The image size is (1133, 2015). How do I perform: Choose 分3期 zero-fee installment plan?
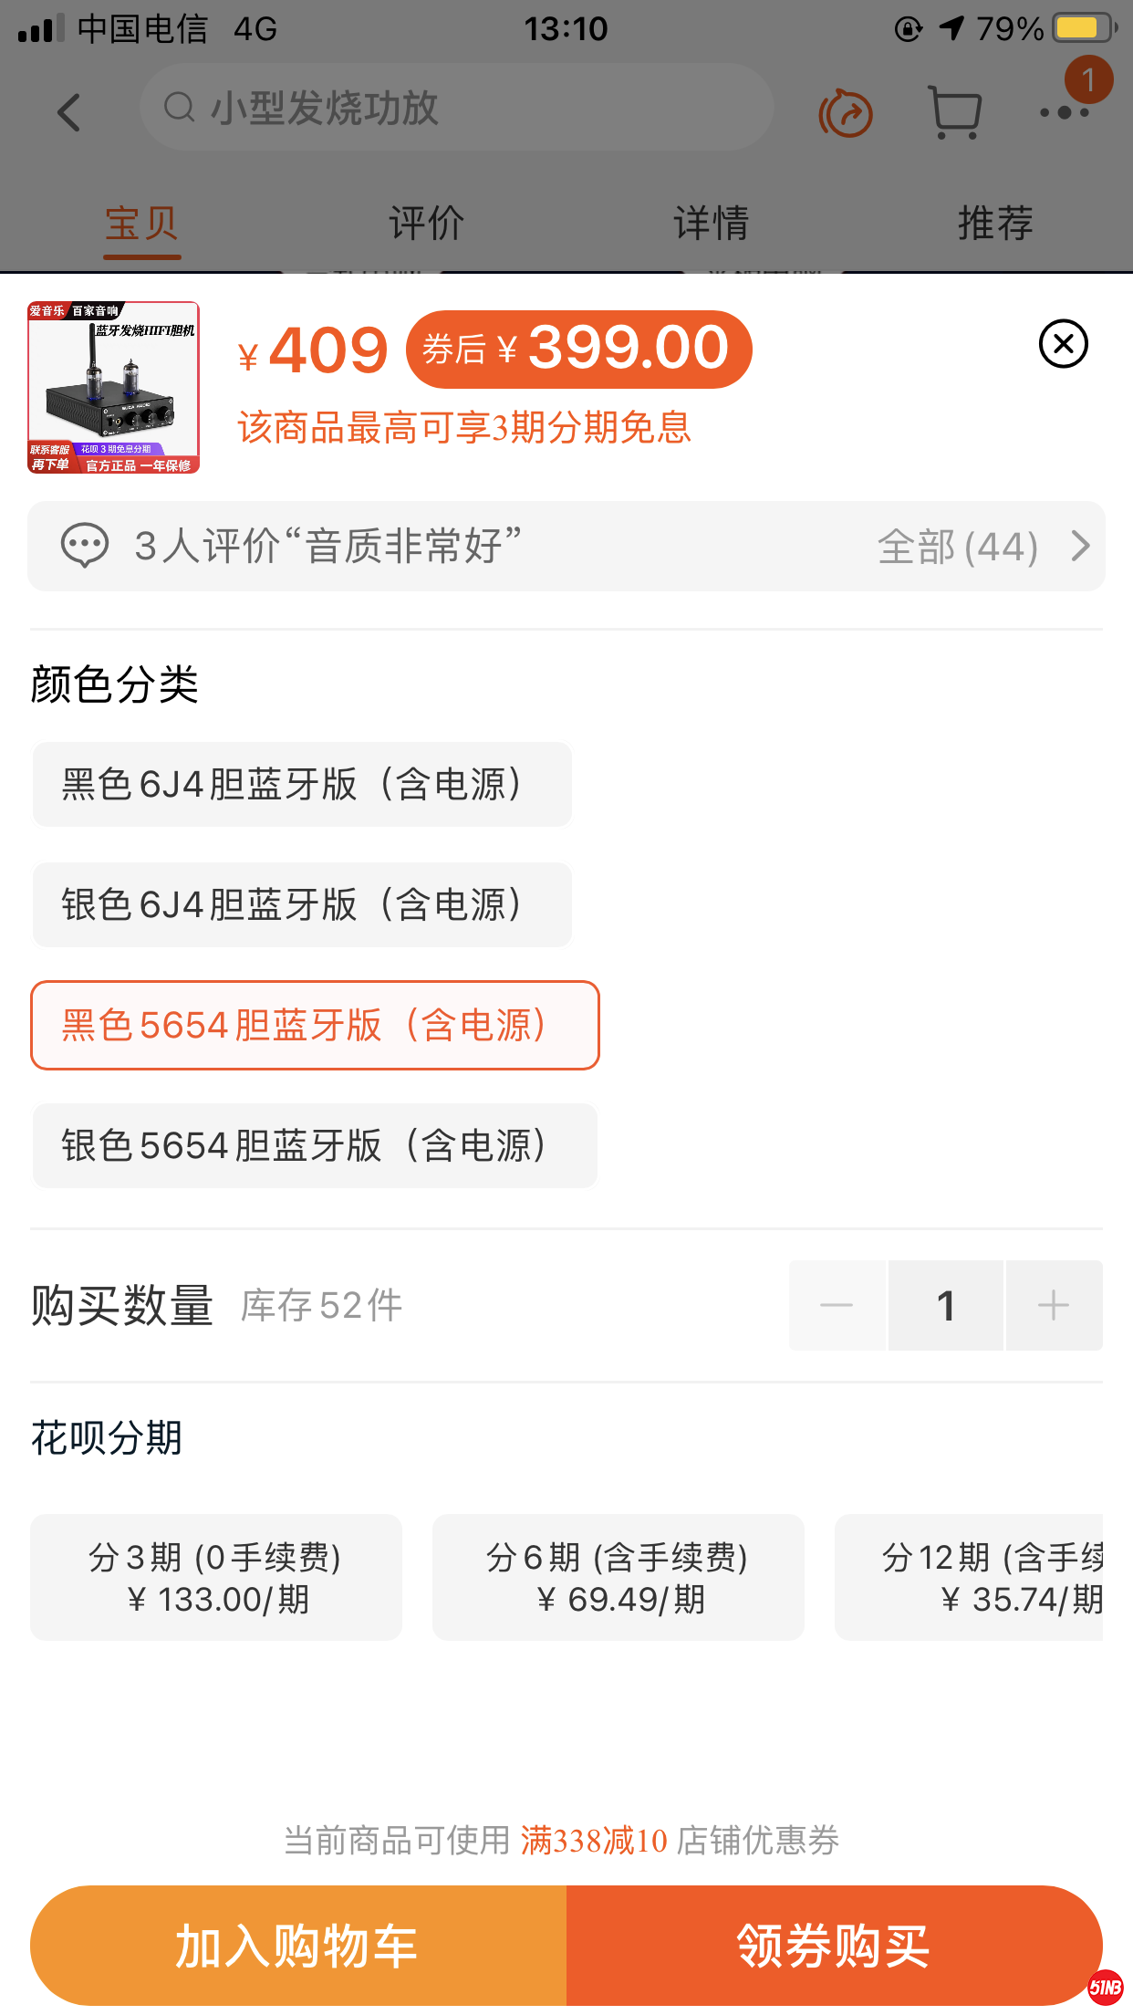click(x=216, y=1577)
